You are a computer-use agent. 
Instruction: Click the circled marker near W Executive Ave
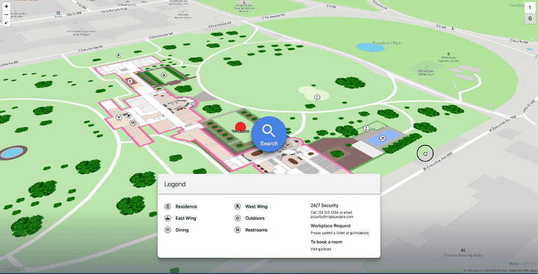pyautogui.click(x=425, y=153)
